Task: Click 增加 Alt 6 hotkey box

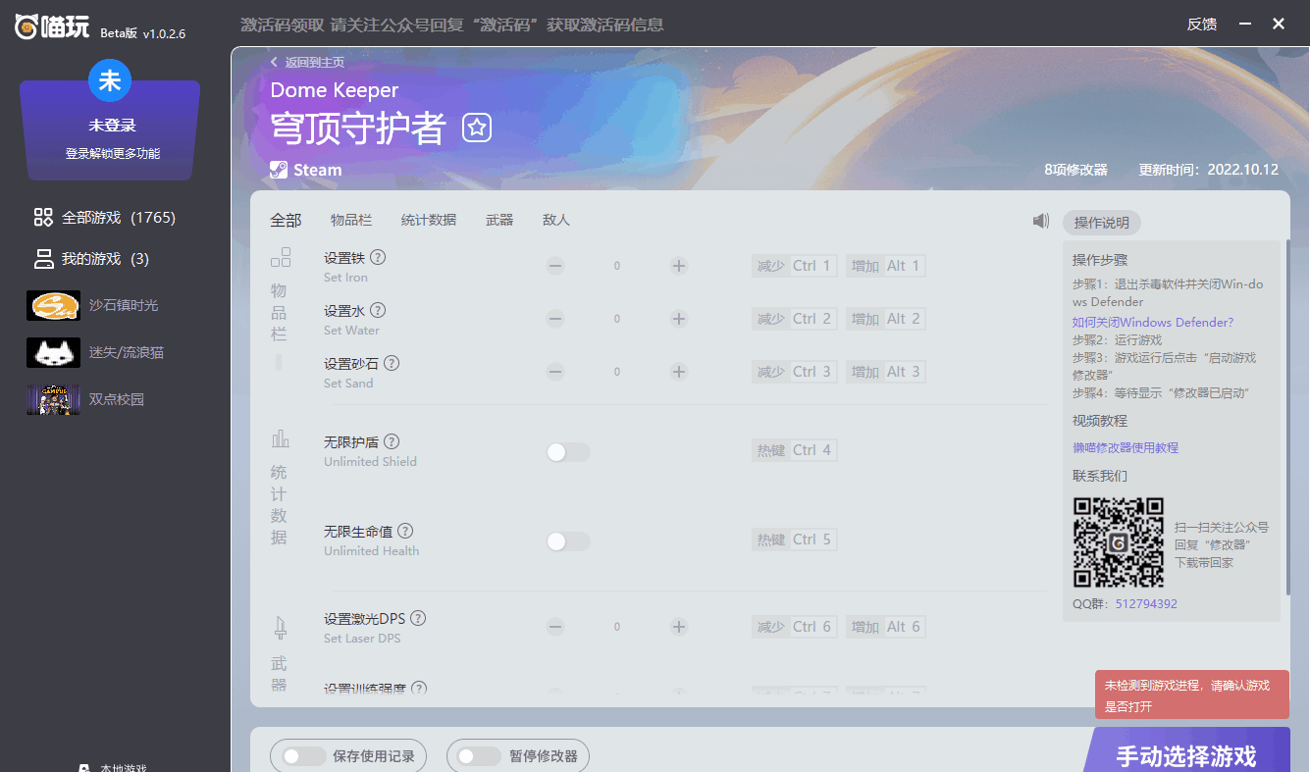Action: coord(886,627)
